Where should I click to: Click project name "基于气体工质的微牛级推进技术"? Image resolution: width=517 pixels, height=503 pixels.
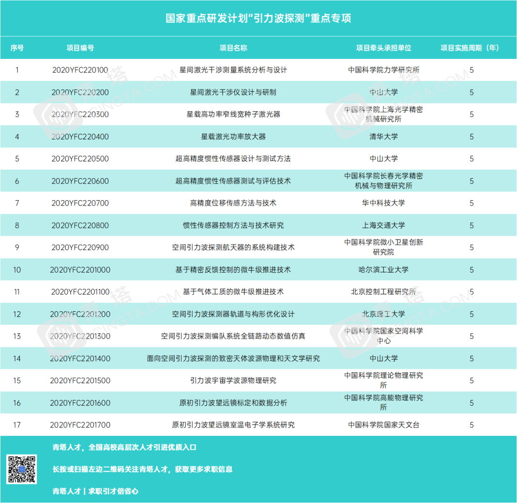click(233, 292)
